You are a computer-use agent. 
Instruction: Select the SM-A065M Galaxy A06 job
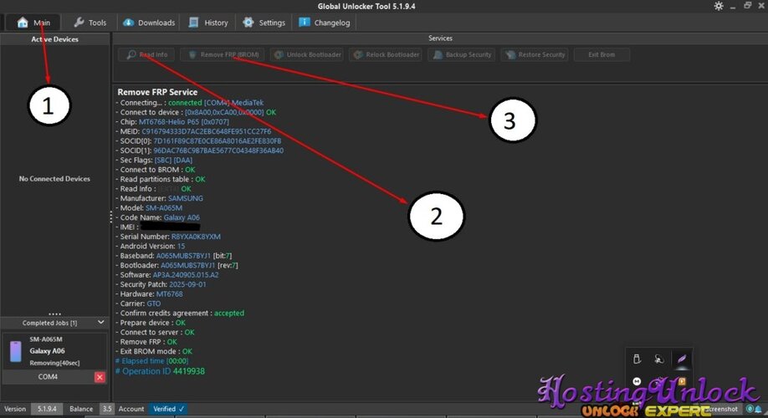(54, 351)
